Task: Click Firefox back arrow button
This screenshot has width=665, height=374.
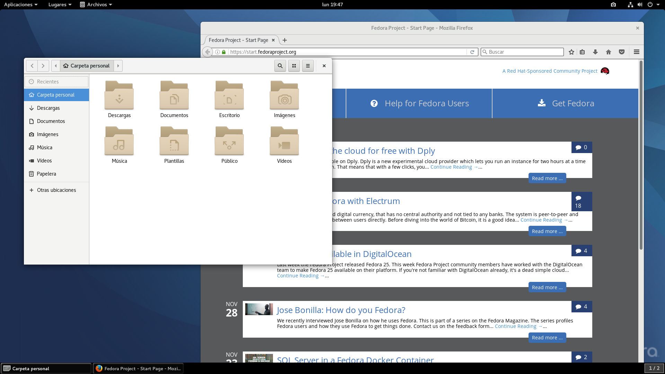Action: (x=207, y=52)
